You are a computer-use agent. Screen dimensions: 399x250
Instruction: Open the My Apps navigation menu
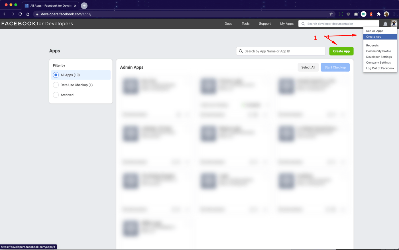pyautogui.click(x=287, y=24)
